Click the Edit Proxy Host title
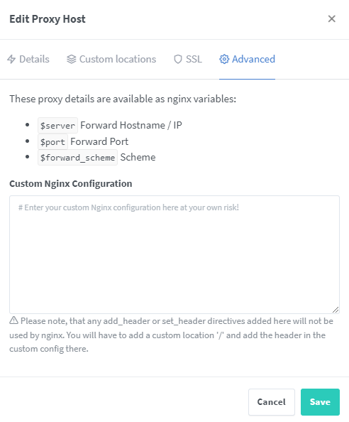349x422 pixels. click(x=48, y=19)
